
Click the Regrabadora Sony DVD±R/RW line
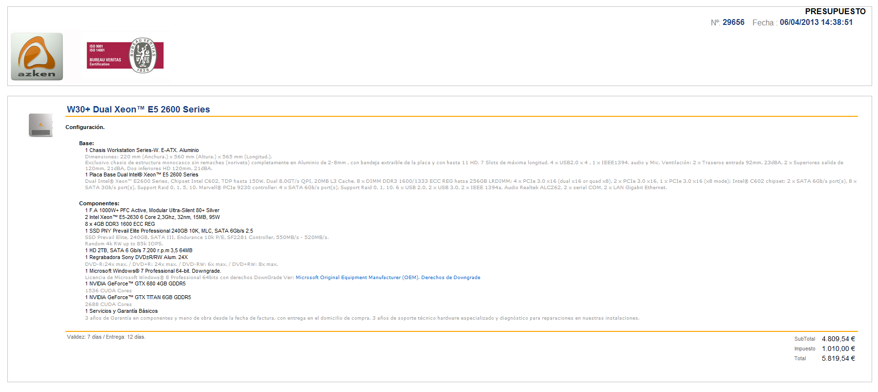tap(136, 257)
